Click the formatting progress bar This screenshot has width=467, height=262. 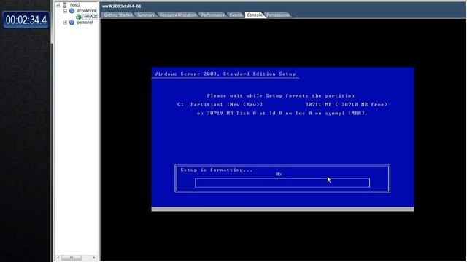[282, 183]
